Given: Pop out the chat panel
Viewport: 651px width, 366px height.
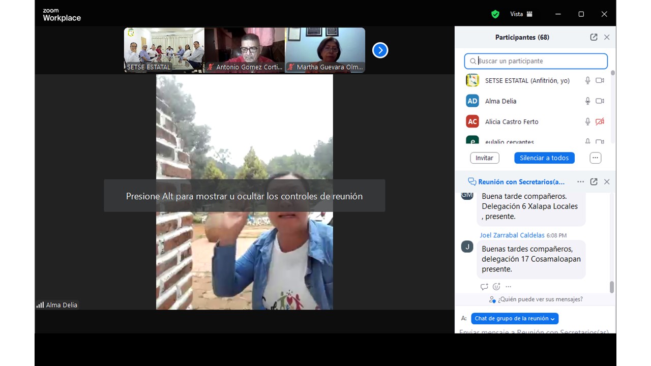Looking at the screenshot, I should [594, 182].
